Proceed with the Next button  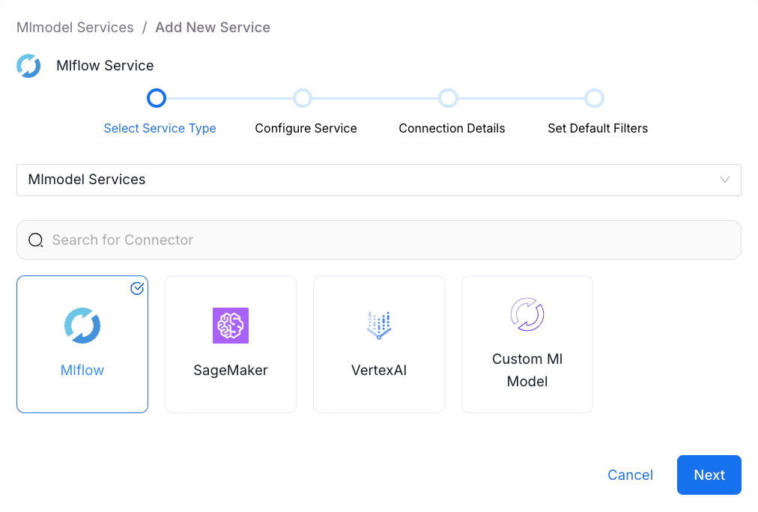click(709, 475)
